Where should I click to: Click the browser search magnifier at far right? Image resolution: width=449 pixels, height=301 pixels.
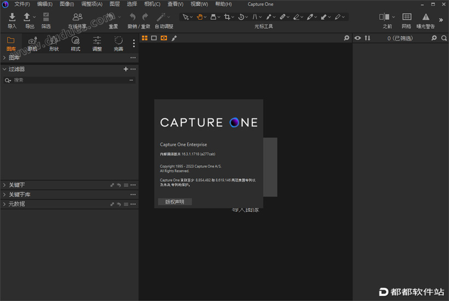[x=444, y=38]
